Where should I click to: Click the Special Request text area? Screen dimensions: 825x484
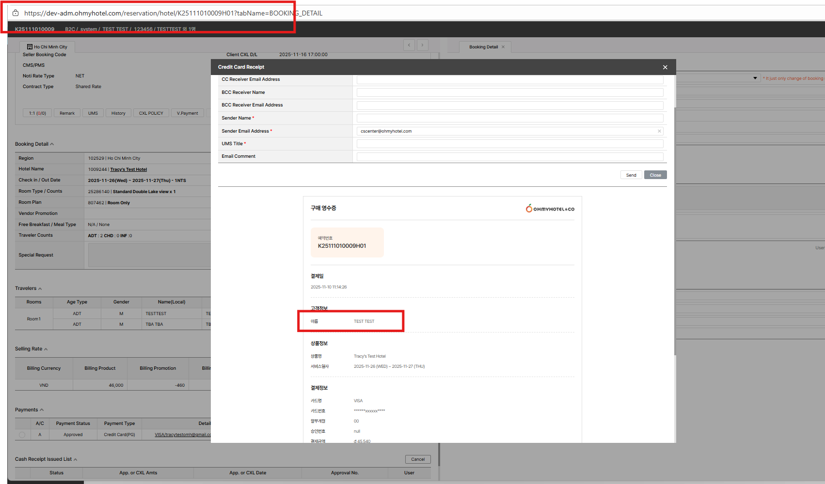coord(149,255)
